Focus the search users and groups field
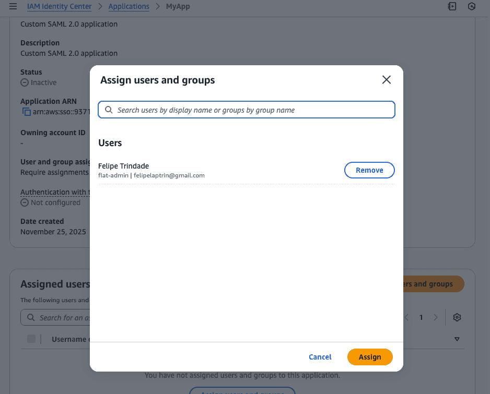This screenshot has width=490, height=394. (x=251, y=110)
